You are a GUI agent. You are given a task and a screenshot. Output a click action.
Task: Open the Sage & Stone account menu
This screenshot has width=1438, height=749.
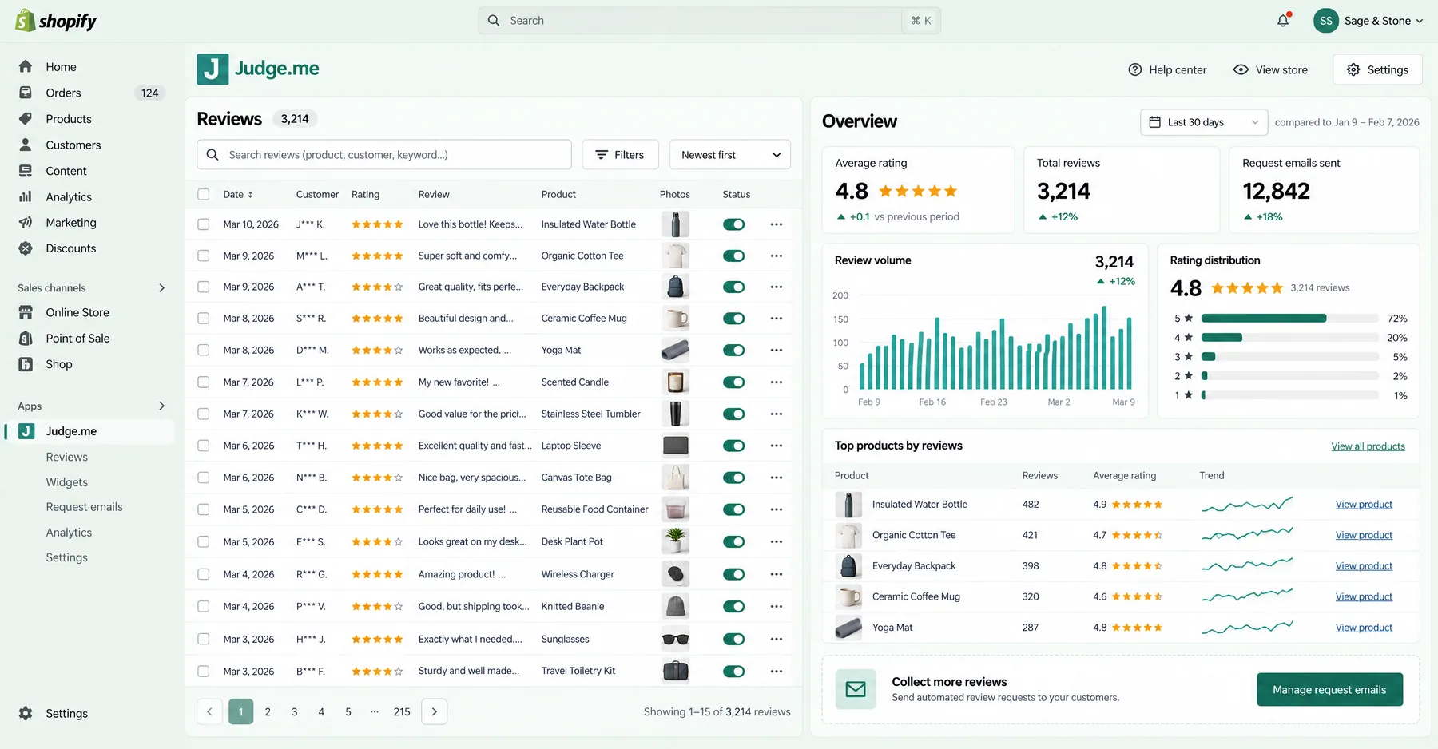(x=1369, y=21)
